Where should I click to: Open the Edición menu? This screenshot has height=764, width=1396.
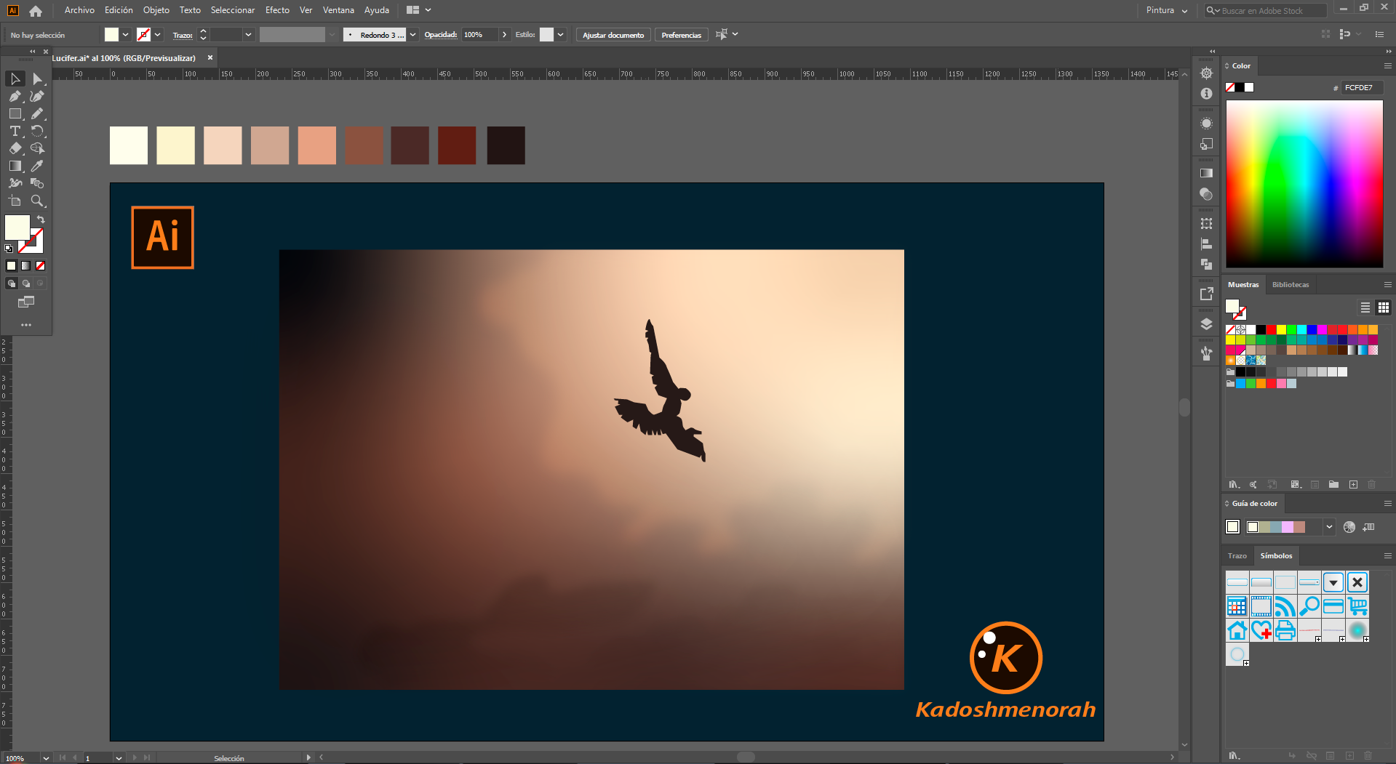(119, 10)
